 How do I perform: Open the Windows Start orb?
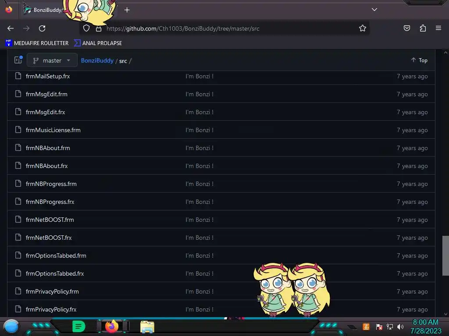[x=11, y=327]
